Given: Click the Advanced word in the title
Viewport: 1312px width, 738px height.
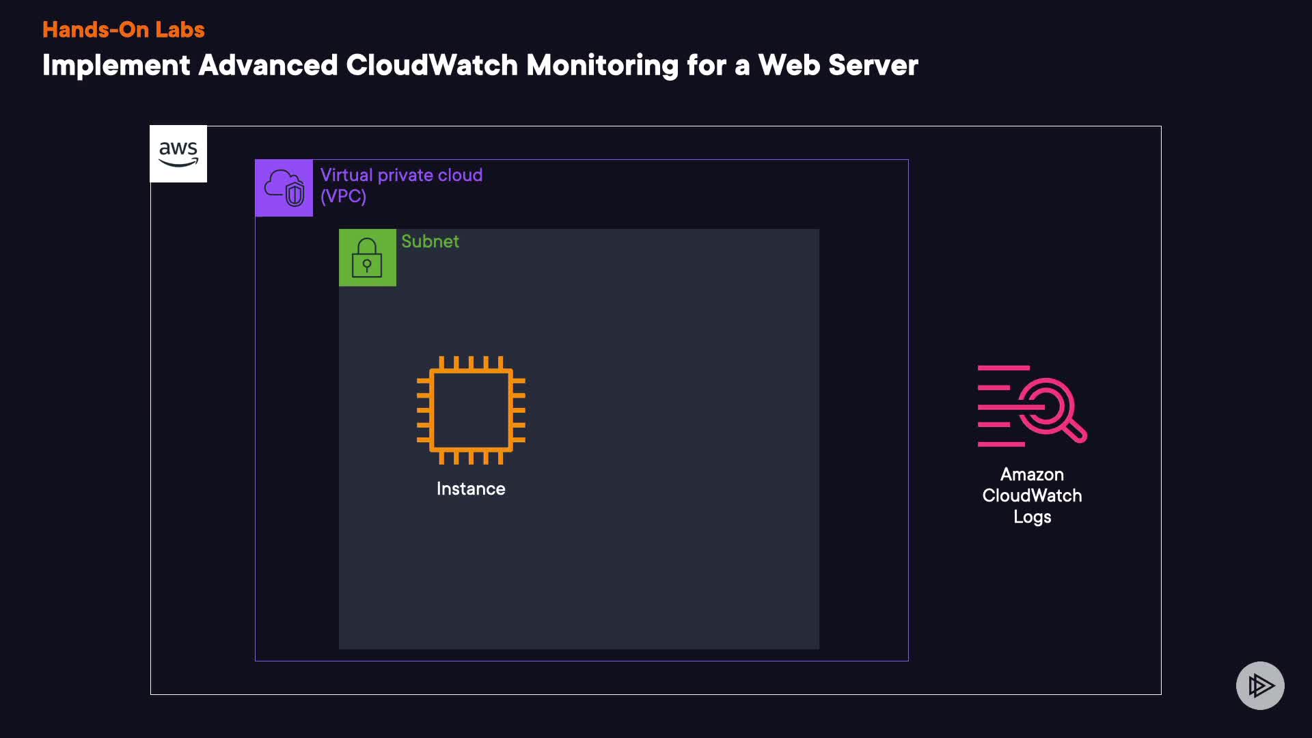Looking at the screenshot, I should click(268, 66).
